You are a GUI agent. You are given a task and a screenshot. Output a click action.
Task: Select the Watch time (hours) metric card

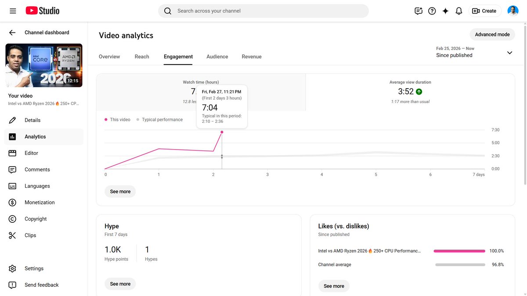201,92
